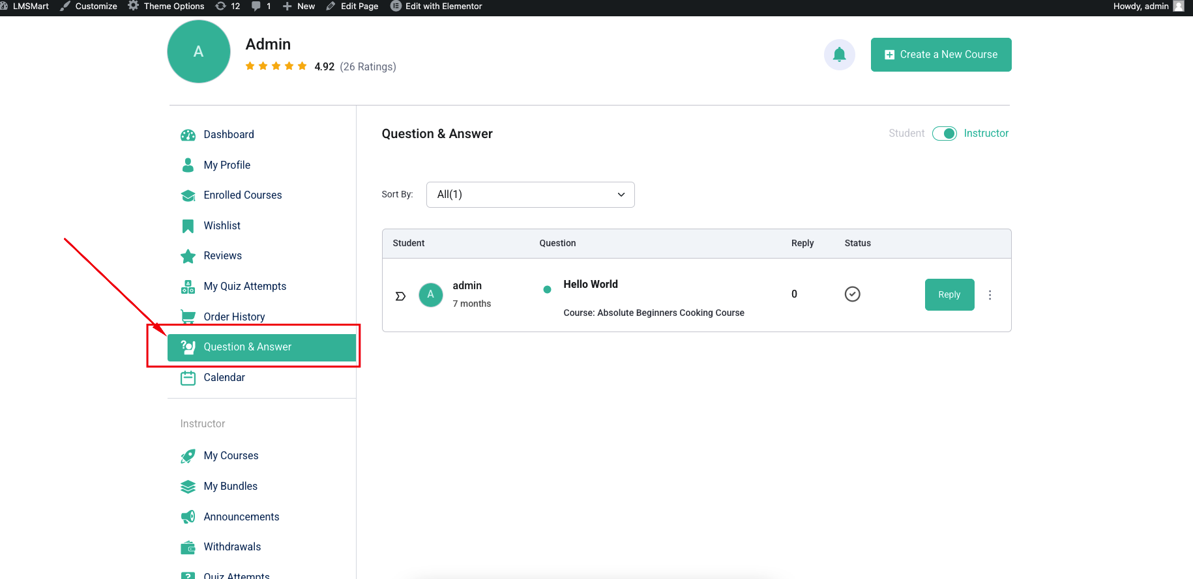
Task: Expand the New menu in admin bar
Action: point(299,7)
